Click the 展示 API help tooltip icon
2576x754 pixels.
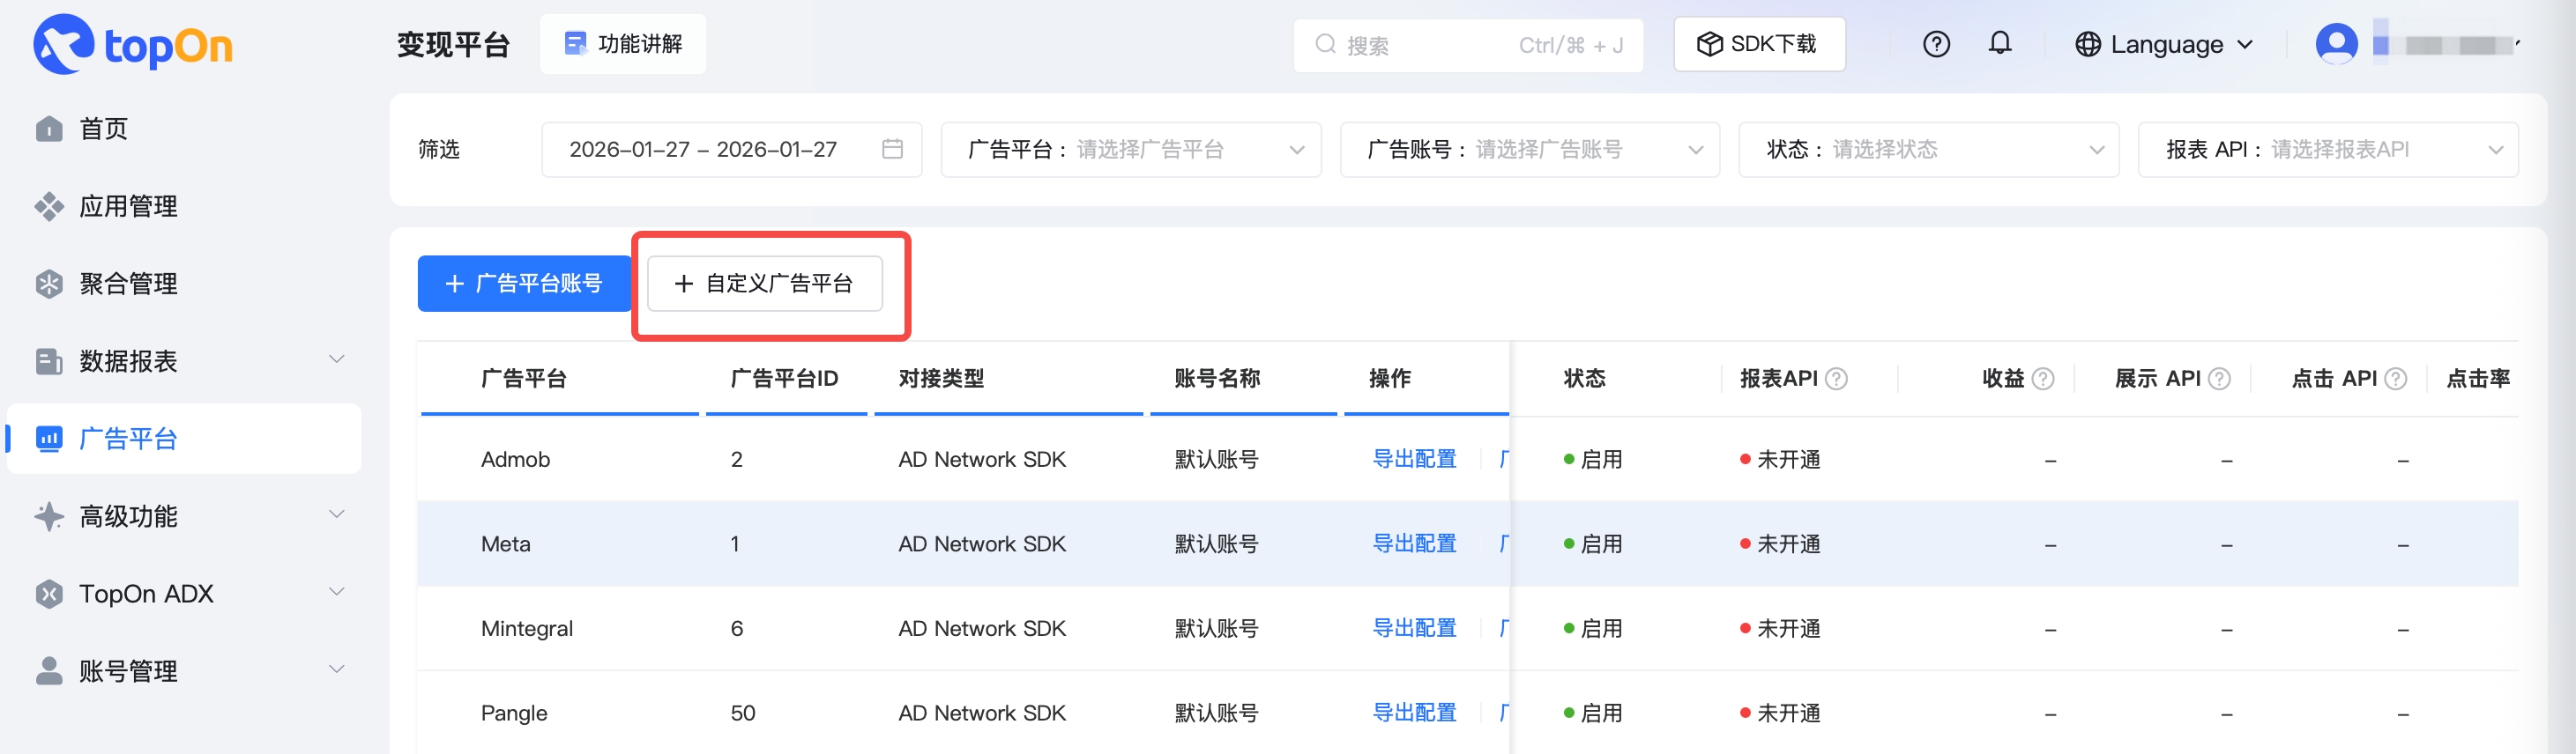(2219, 380)
